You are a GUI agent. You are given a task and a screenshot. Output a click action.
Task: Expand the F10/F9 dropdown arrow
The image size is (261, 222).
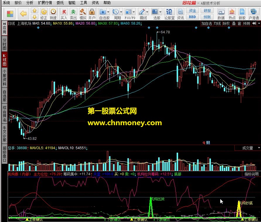pos(134,12)
